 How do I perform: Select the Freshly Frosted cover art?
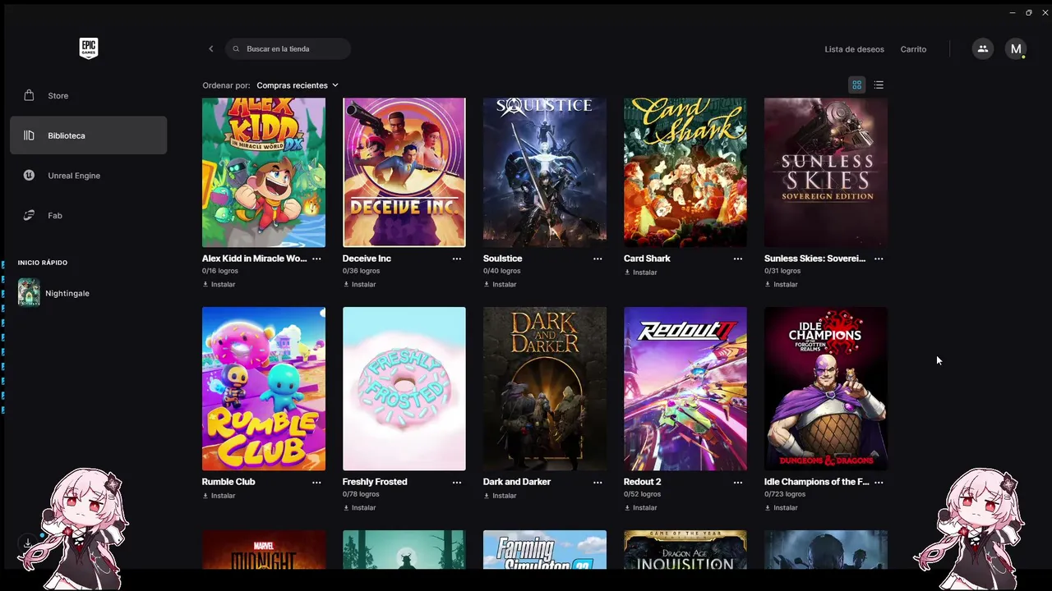[x=404, y=389]
